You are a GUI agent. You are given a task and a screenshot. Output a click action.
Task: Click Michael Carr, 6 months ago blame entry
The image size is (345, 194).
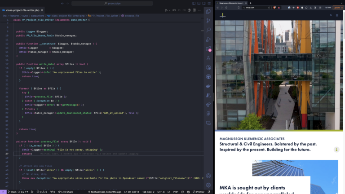tap(105, 192)
